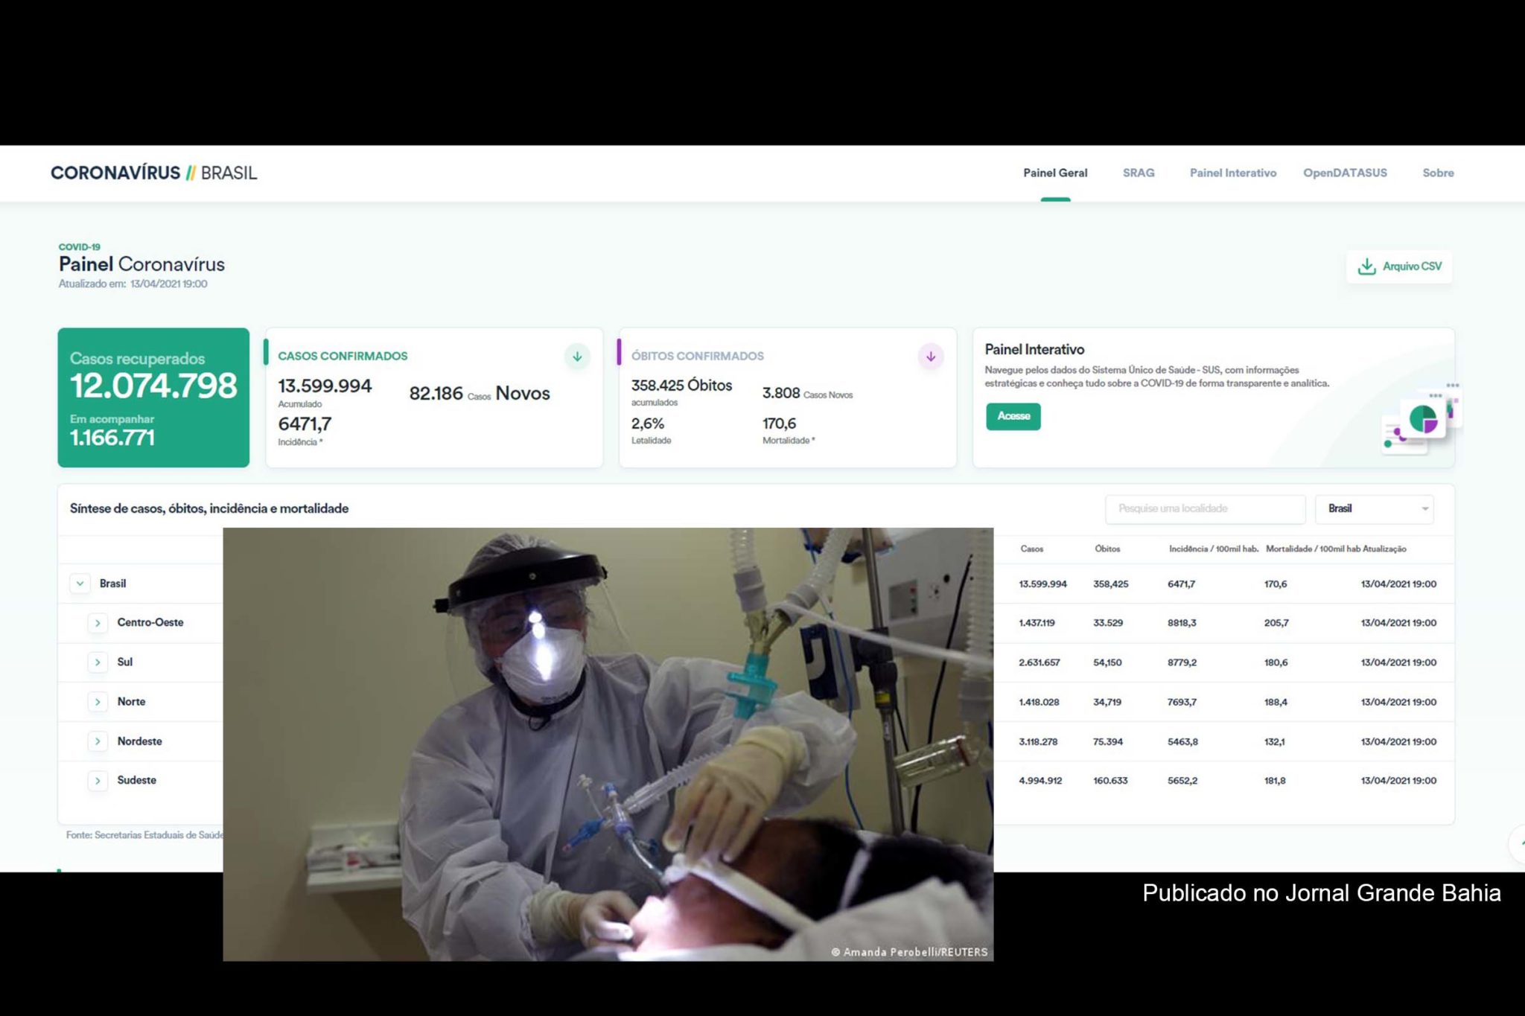Go to the OpenDATASUS tab
Screen dimensions: 1525x1016
click(1345, 173)
